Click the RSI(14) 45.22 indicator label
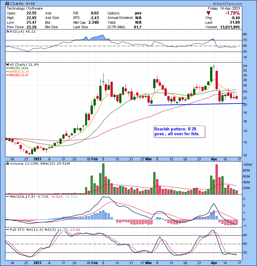Image resolution: width=257 pixels, height=266 pixels. coord(22,31)
